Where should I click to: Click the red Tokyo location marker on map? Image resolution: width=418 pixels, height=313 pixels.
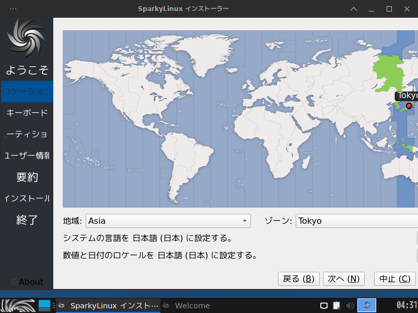click(409, 106)
